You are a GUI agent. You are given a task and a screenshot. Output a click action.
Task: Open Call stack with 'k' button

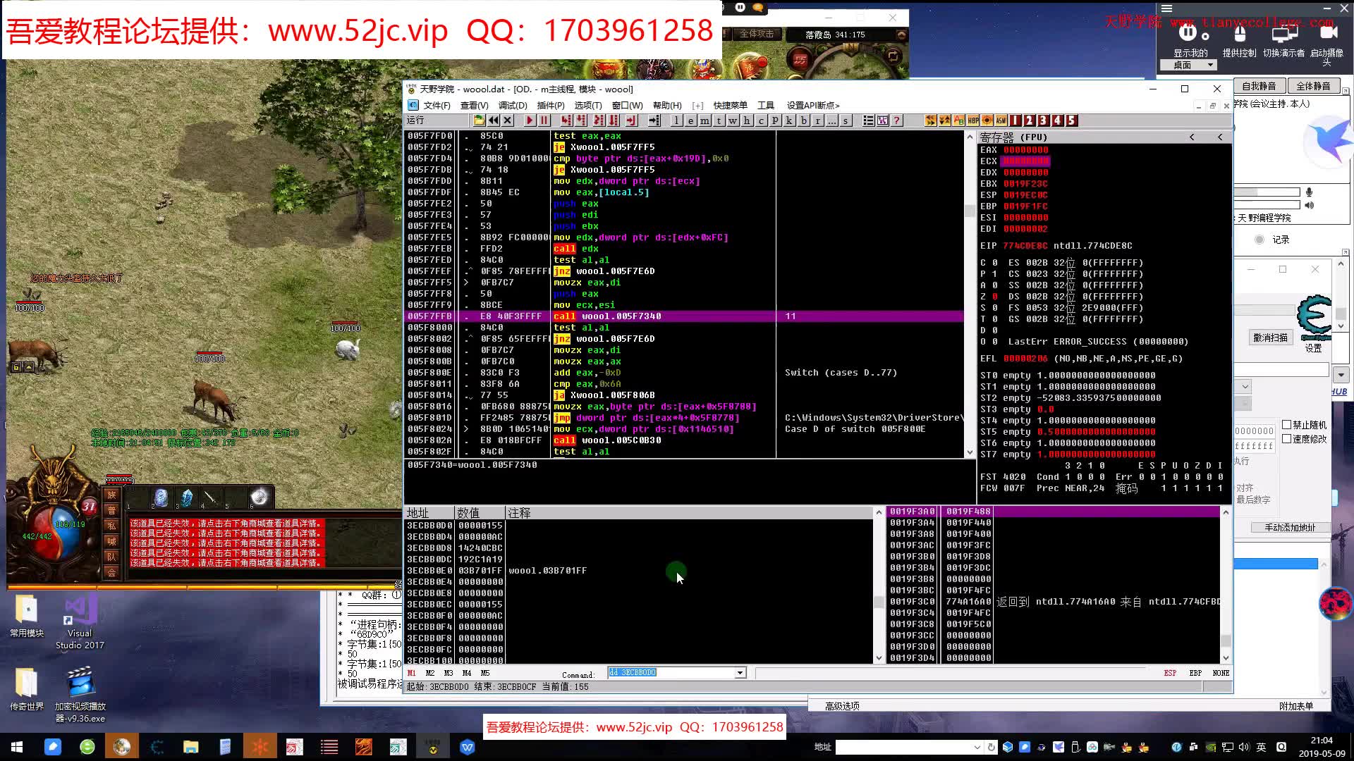point(790,120)
